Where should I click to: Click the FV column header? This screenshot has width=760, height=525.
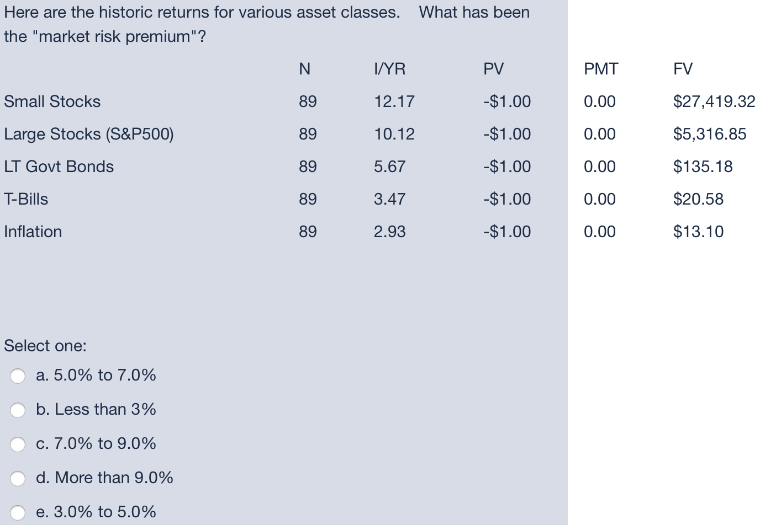point(682,69)
